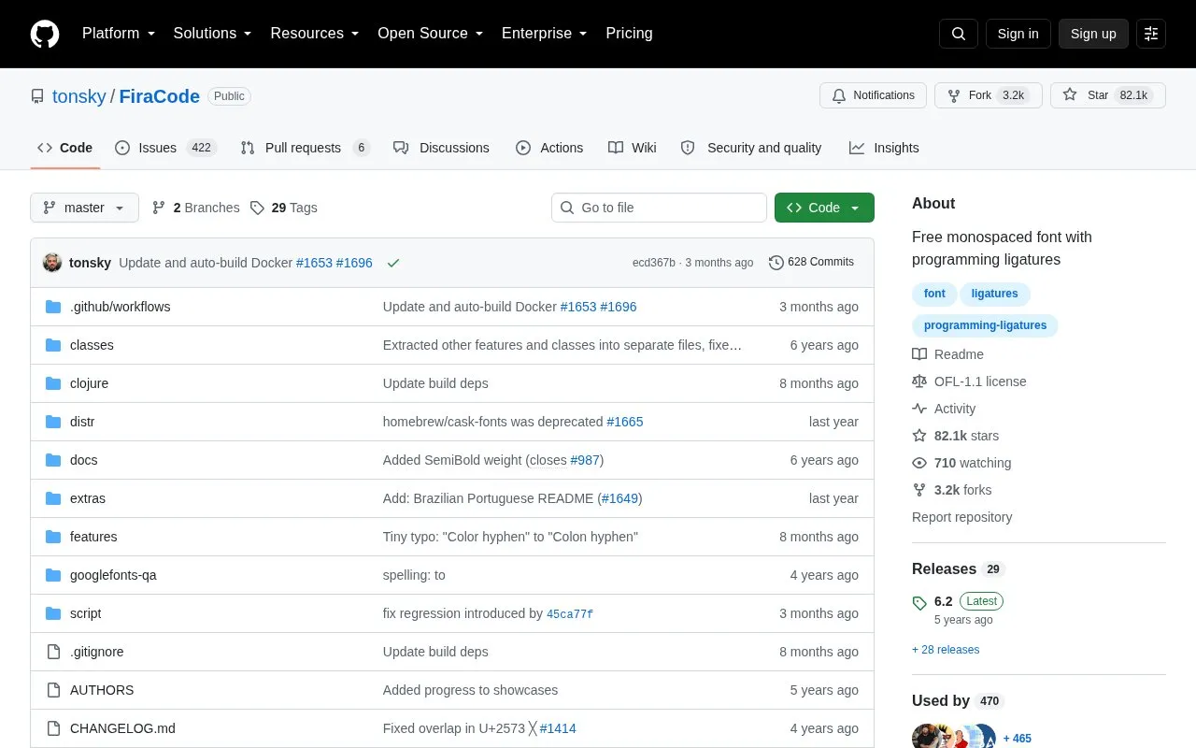
Task: Click the docs folder icon
Action: pos(53,460)
